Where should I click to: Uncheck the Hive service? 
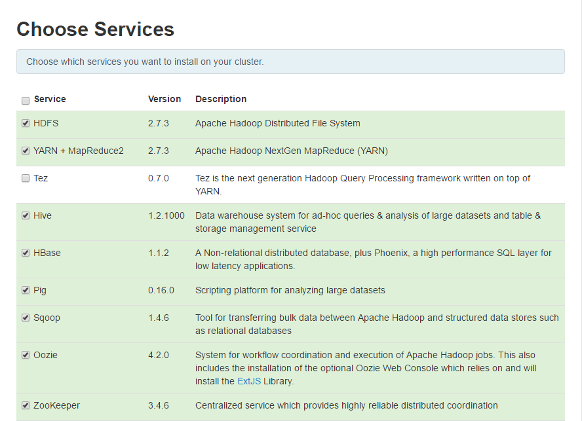[x=25, y=215]
